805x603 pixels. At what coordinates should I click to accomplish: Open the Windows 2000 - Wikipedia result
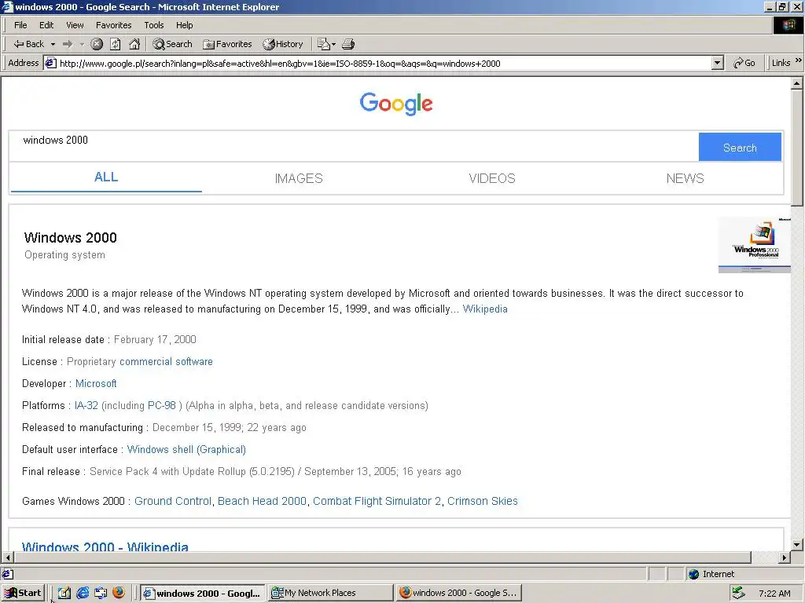pyautogui.click(x=105, y=546)
